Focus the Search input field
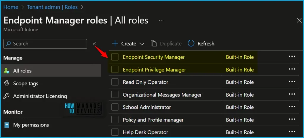Viewport: 304px width, 138px height. 45,44
